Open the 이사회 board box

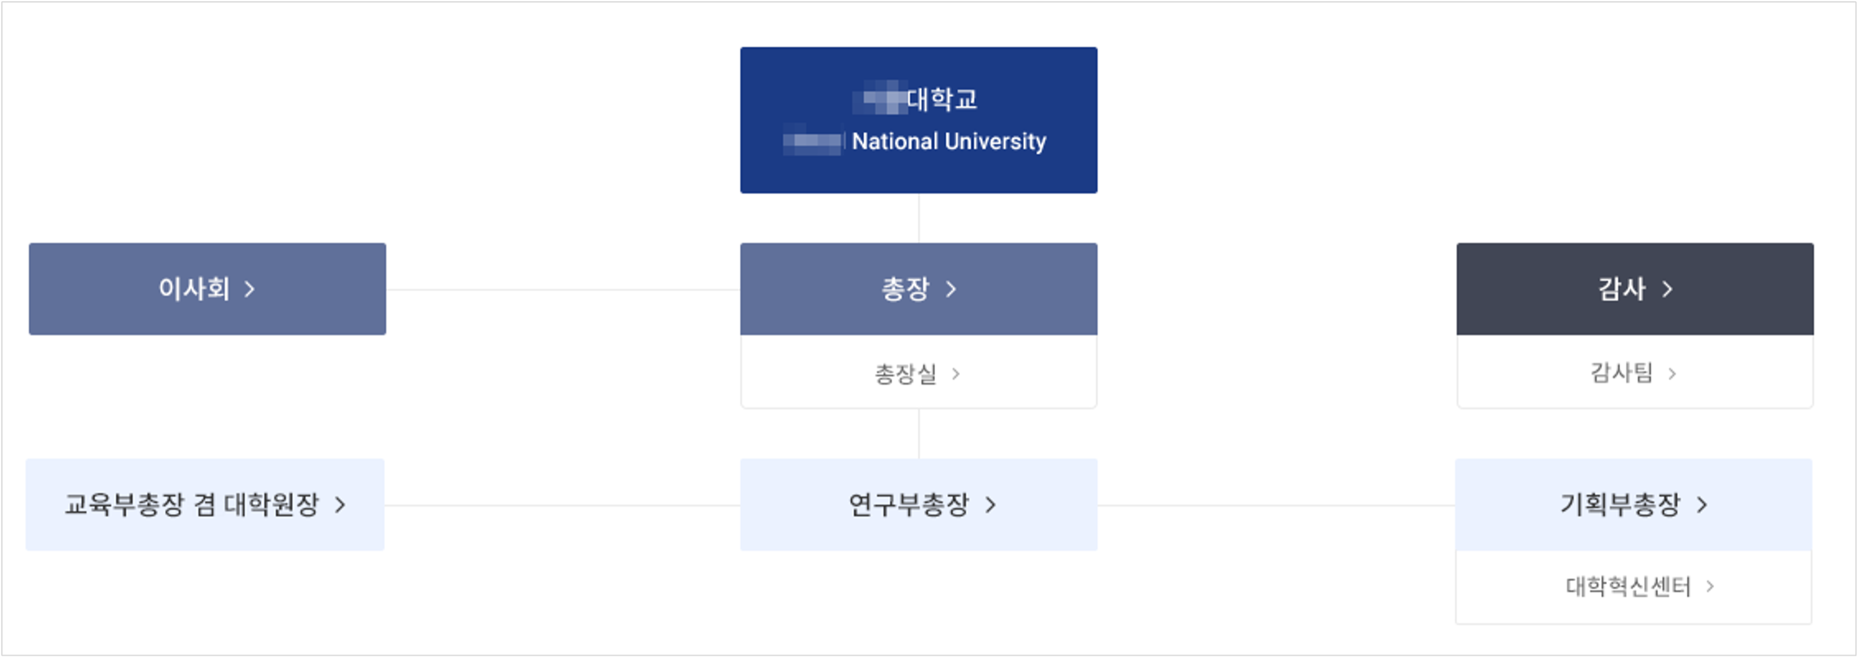(x=207, y=289)
